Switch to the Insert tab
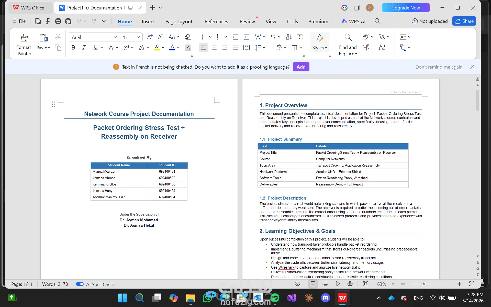Viewport: 491px width, 307px height. pos(148,21)
